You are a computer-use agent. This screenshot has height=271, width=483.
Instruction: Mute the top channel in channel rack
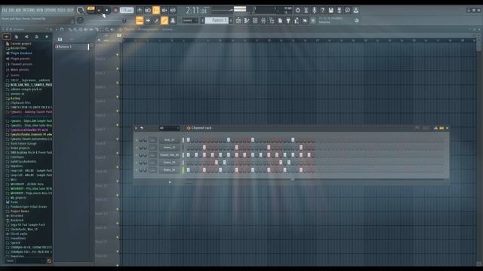[137, 140]
